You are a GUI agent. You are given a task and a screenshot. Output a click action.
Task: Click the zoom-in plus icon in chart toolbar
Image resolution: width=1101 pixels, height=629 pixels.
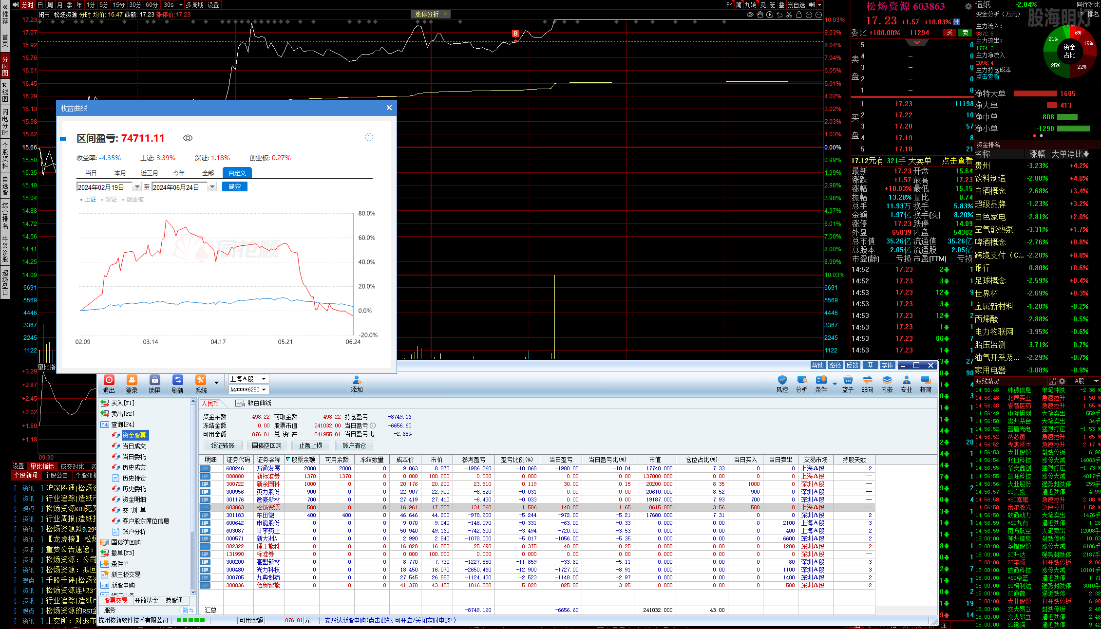pos(809,15)
